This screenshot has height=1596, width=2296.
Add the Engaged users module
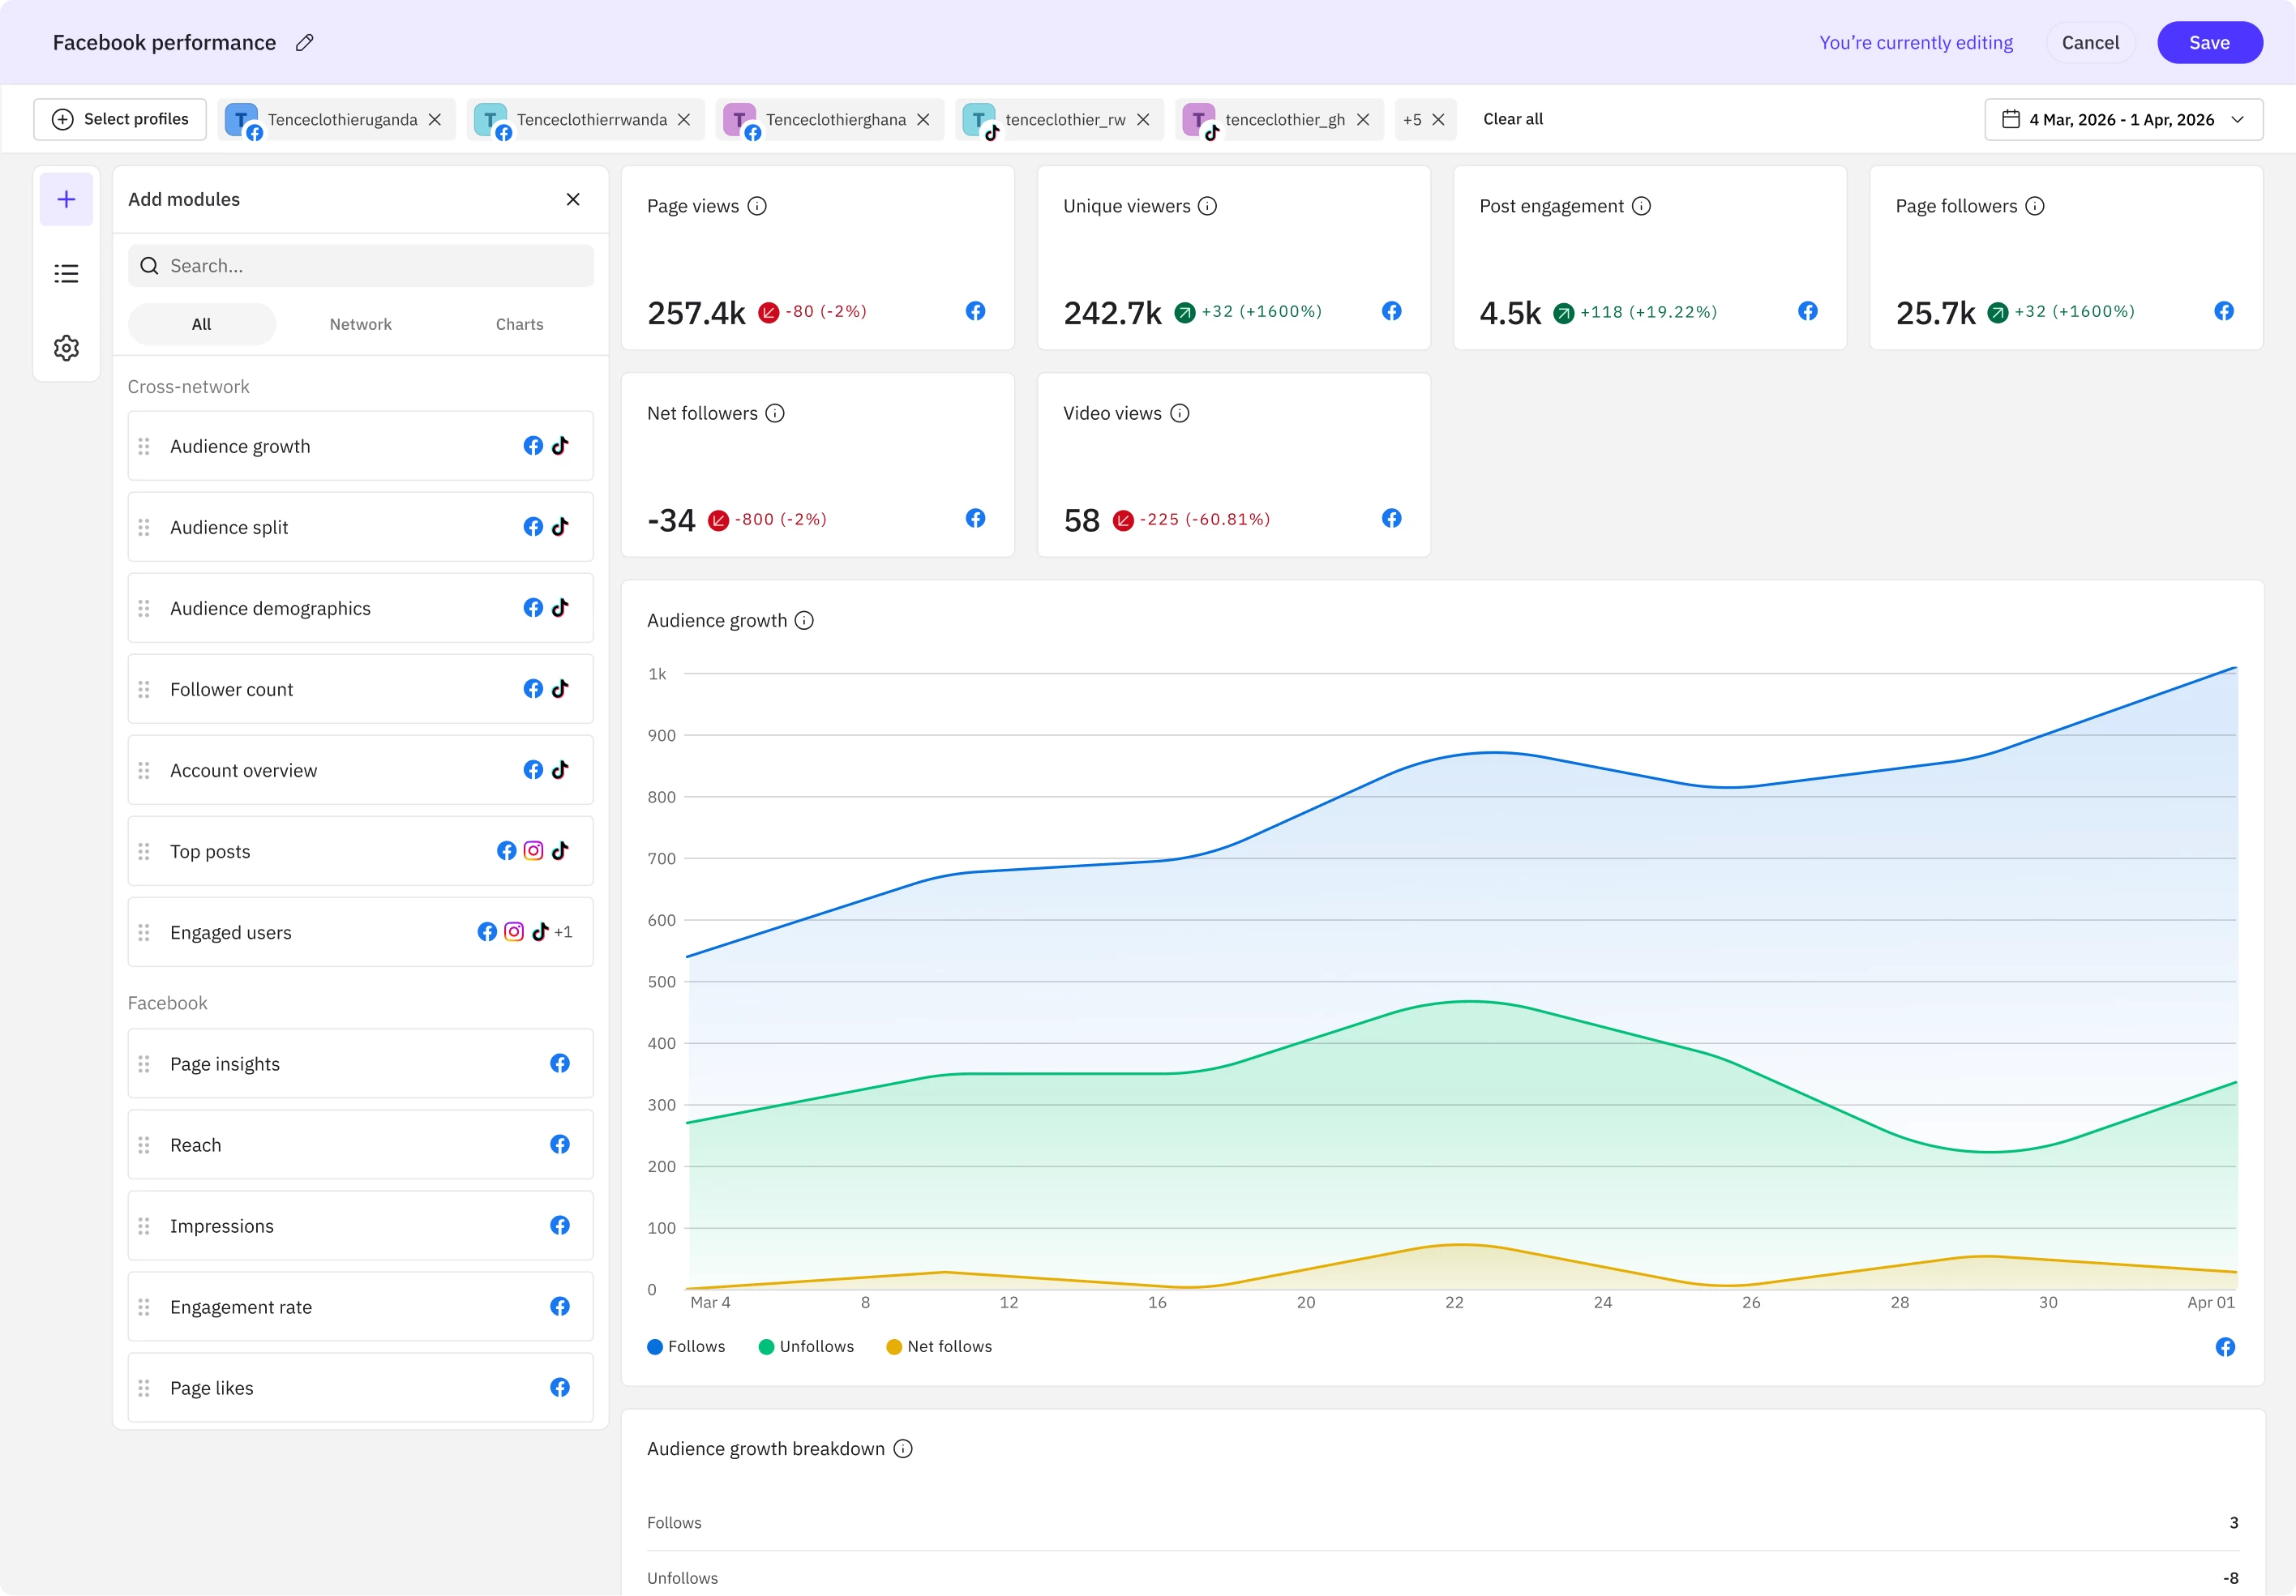click(361, 932)
